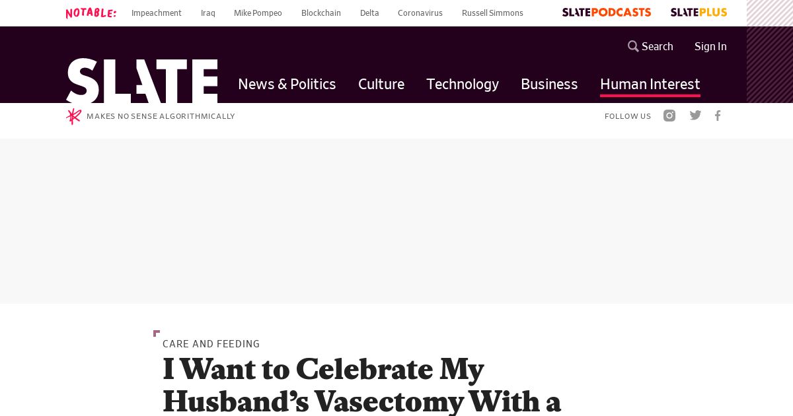Open Slate Plus logo link
The width and height of the screenshot is (793, 416).
tap(699, 13)
